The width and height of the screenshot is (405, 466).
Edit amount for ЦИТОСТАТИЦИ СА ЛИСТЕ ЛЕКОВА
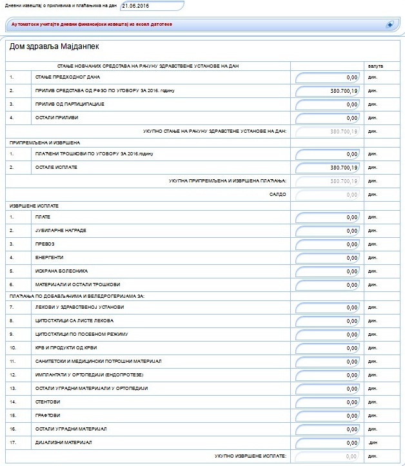[328, 321]
